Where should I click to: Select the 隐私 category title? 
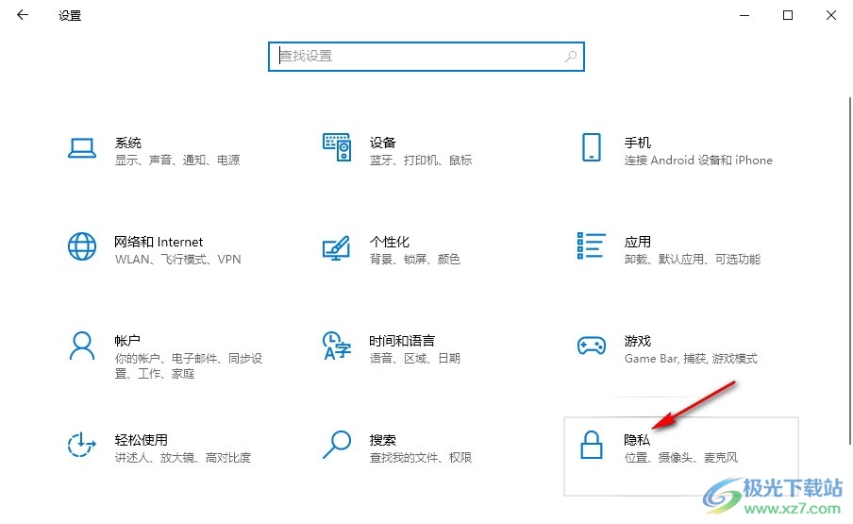(x=638, y=440)
